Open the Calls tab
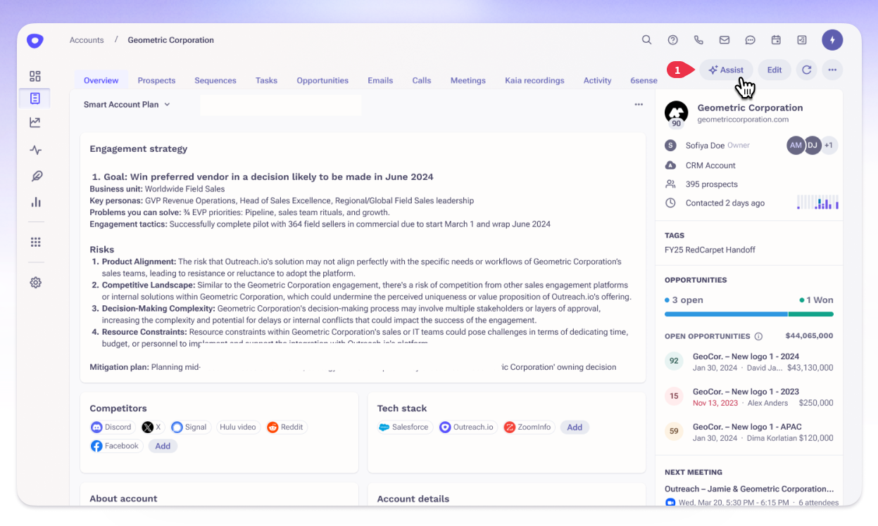Viewport: 878px width, 526px height. pyautogui.click(x=422, y=80)
